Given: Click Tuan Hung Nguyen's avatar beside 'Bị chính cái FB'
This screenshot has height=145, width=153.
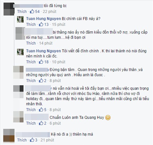Looking at the screenshot, I should (x=20, y=19).
